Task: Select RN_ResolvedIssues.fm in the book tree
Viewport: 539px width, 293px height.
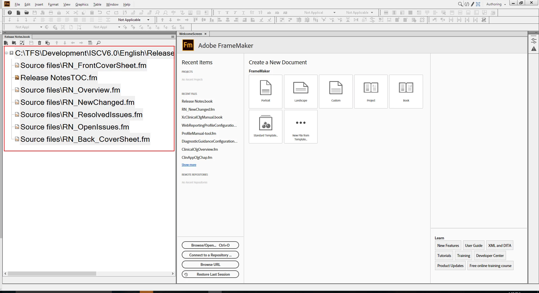Action: [81, 115]
